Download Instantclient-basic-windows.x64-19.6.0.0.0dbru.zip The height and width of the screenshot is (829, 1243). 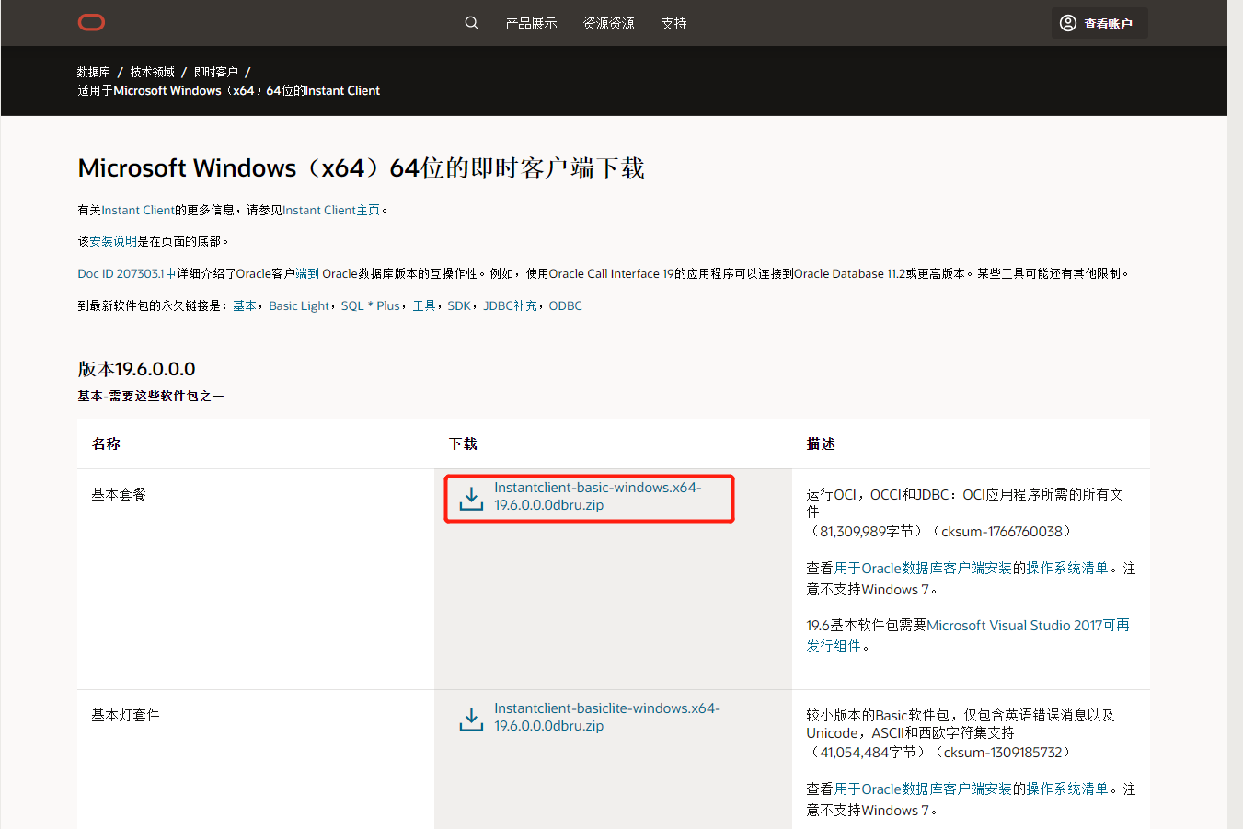click(x=598, y=496)
